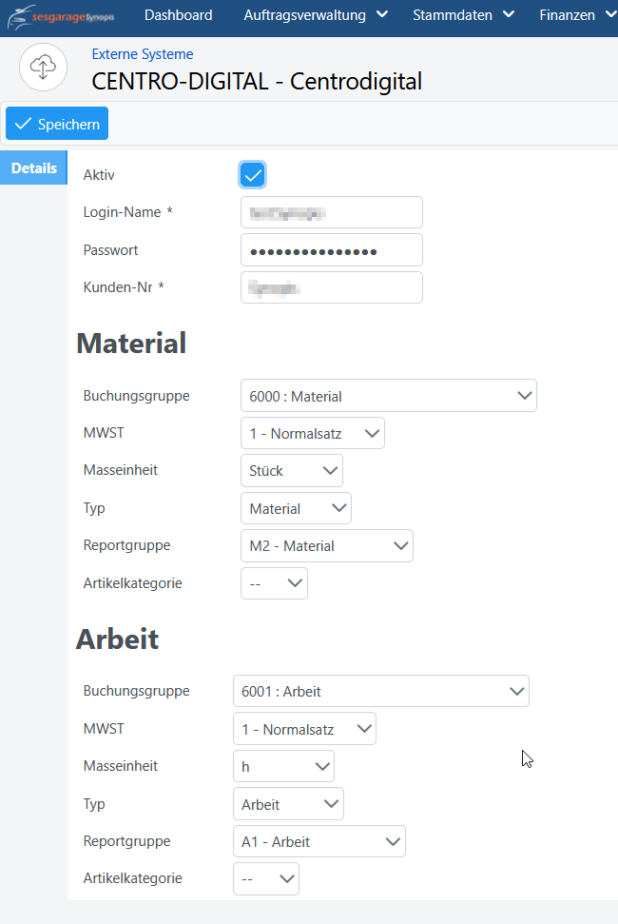Open Material MWST dropdown

click(x=313, y=433)
